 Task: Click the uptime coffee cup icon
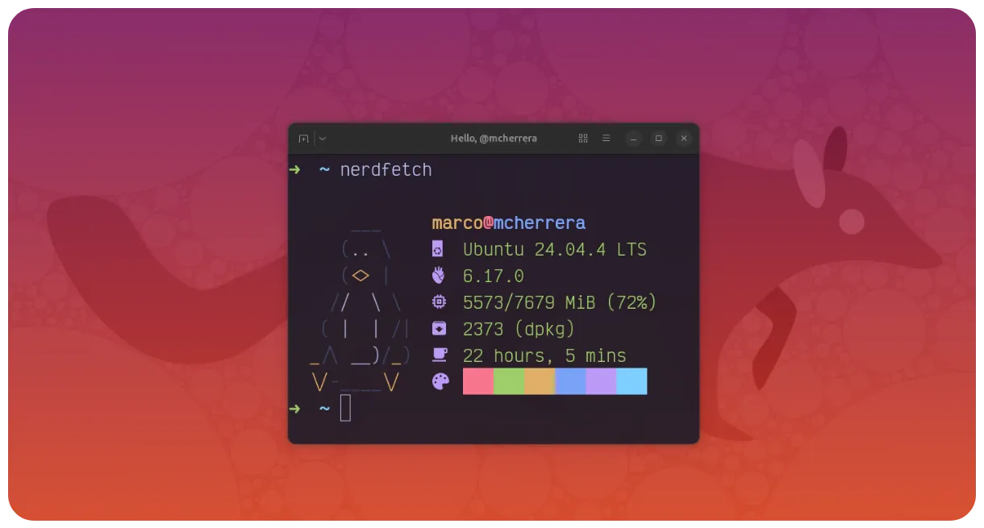click(x=439, y=355)
